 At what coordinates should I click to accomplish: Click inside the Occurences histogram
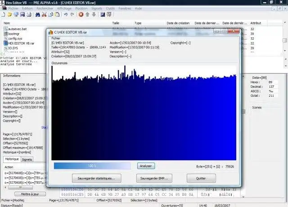[144, 113]
